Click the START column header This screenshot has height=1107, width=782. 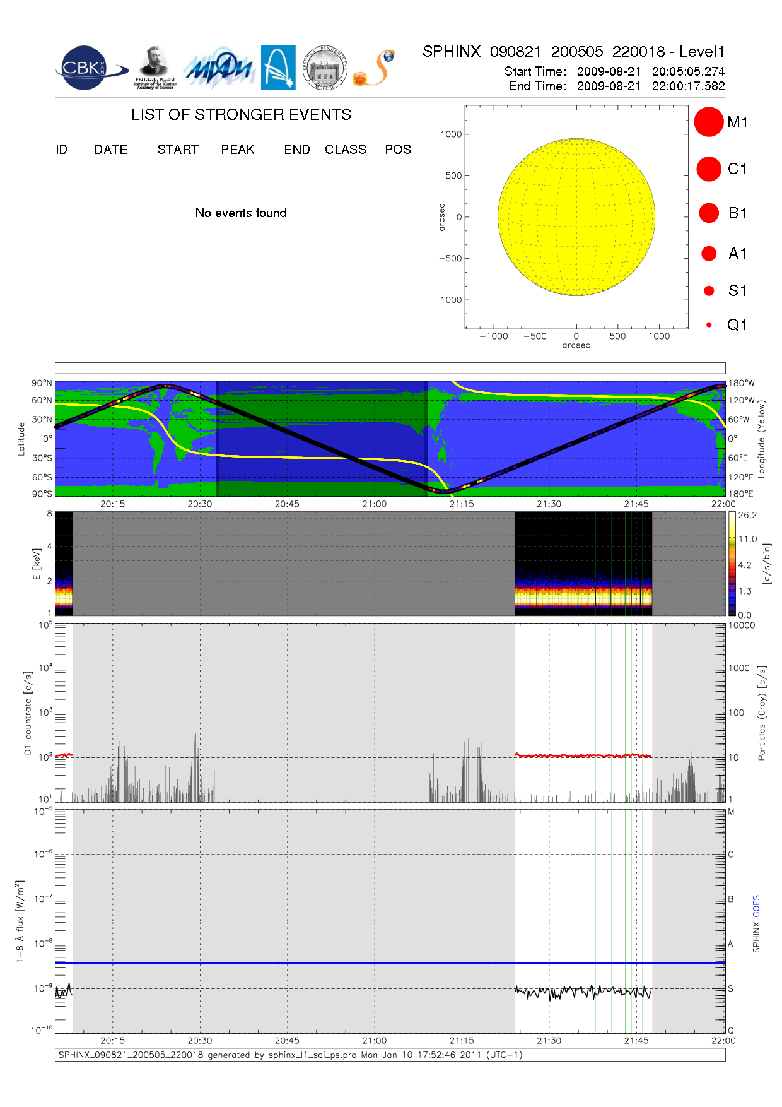pyautogui.click(x=178, y=150)
